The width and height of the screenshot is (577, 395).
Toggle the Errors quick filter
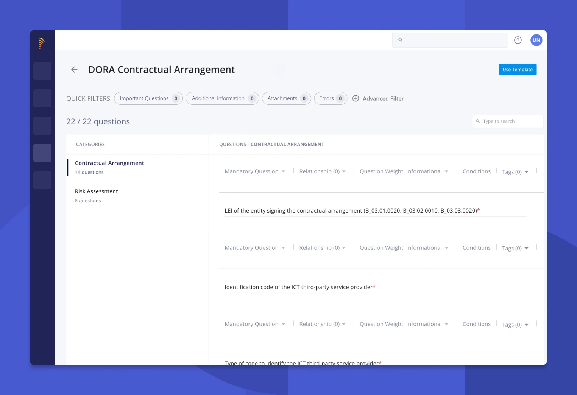tap(330, 98)
